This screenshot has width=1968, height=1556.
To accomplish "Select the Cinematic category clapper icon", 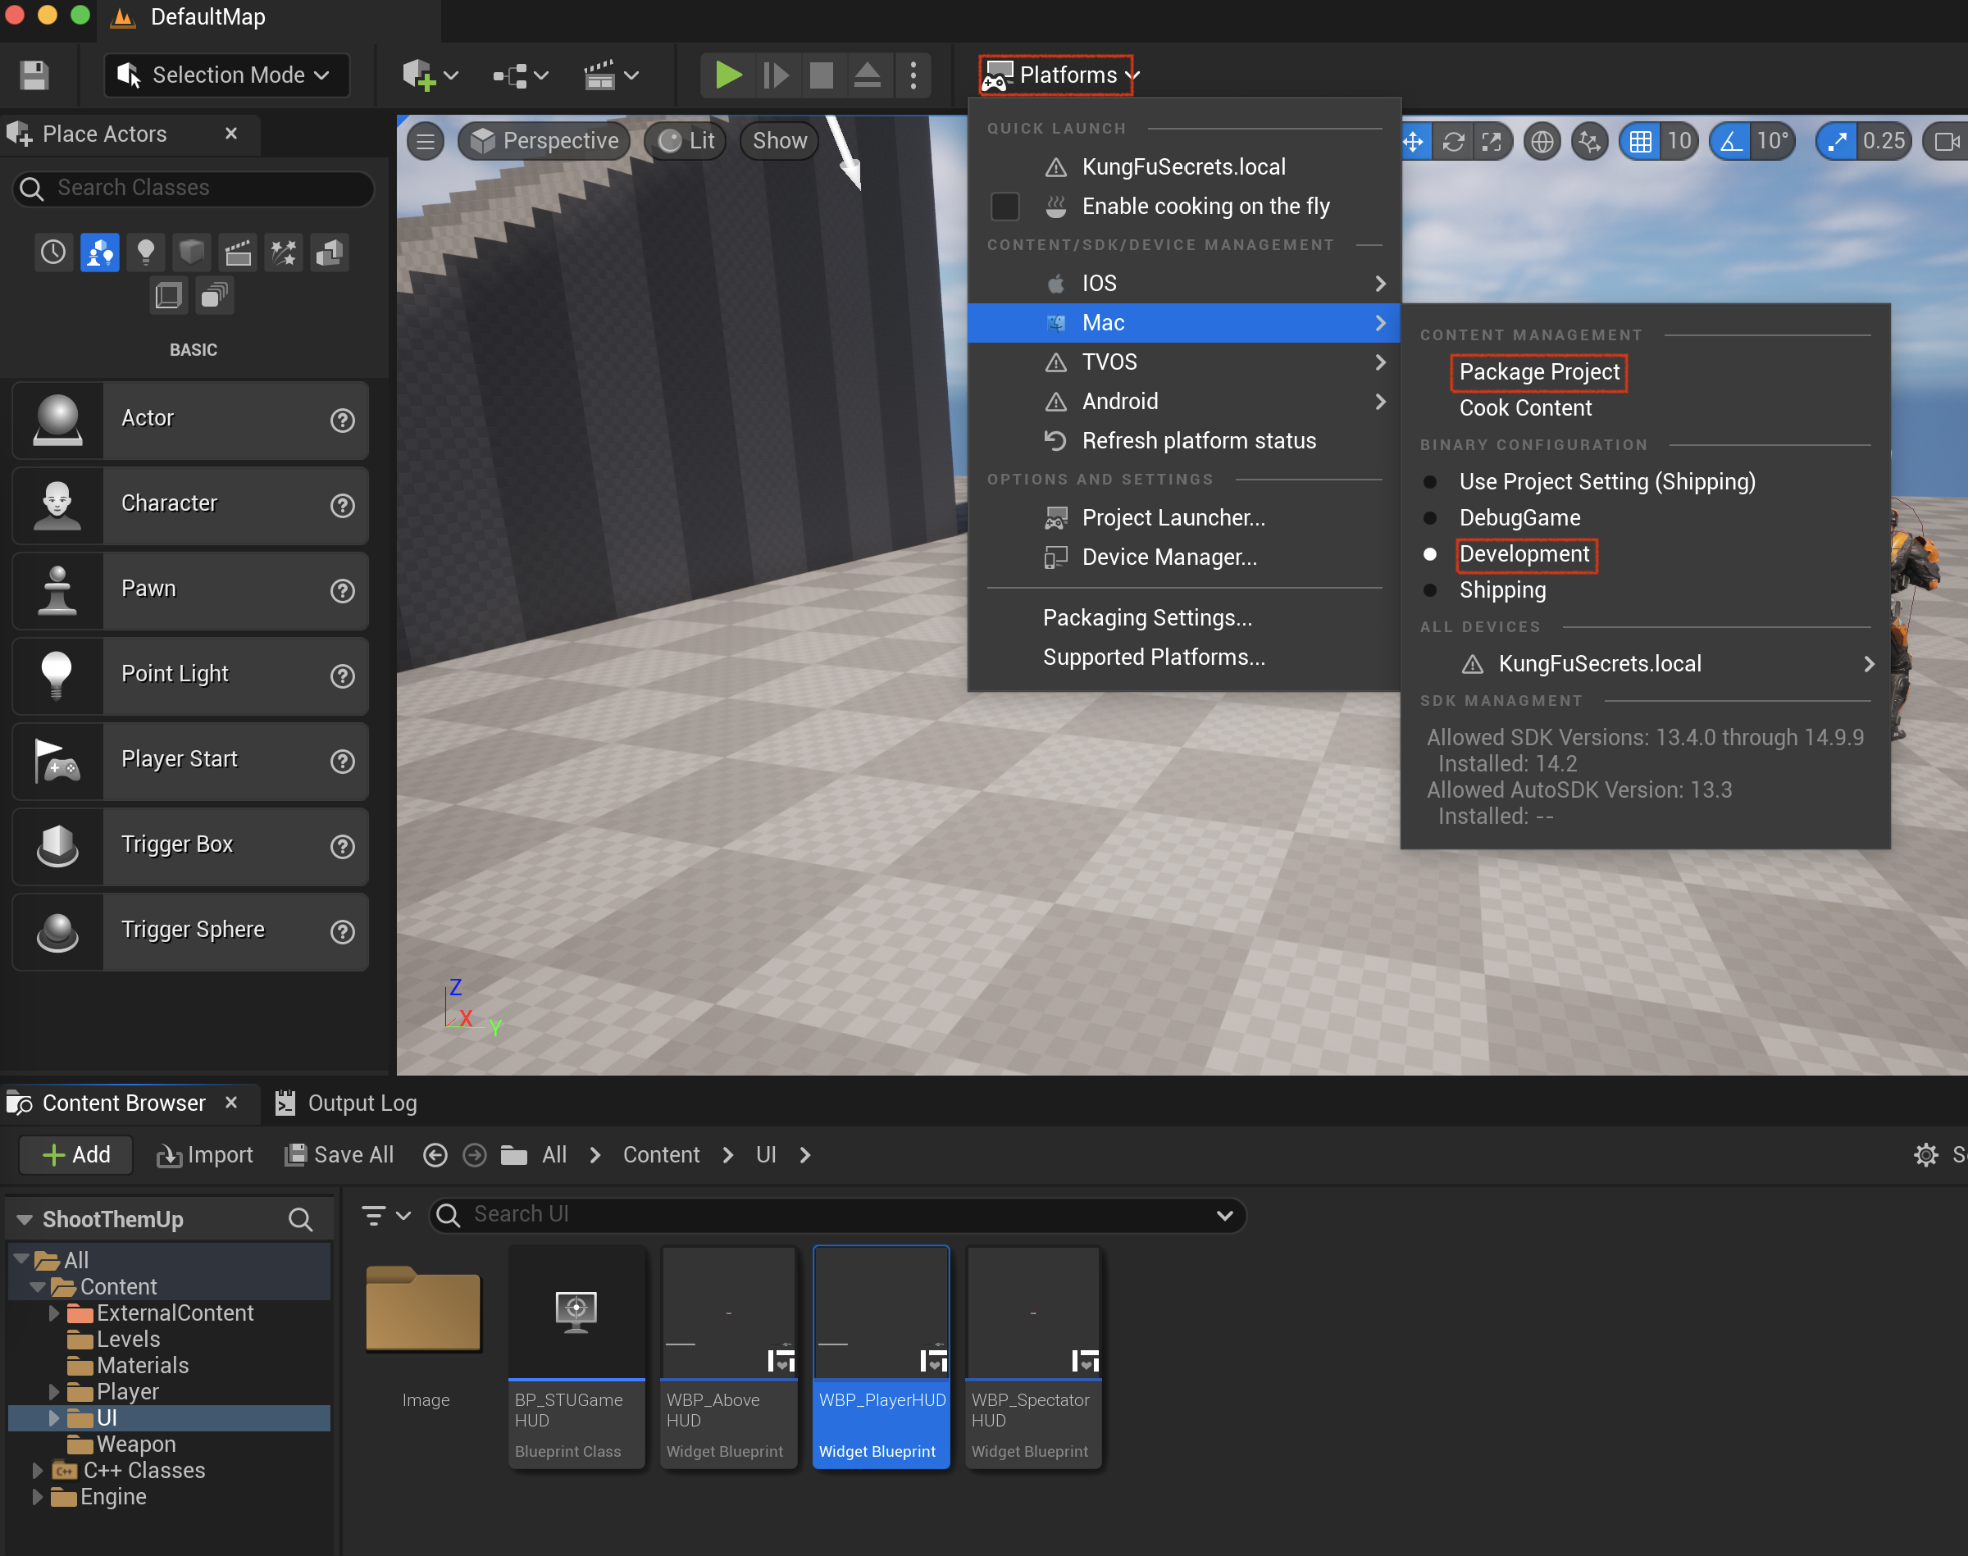I will click(238, 253).
